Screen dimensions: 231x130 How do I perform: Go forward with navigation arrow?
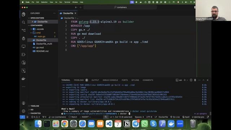point(80,7)
